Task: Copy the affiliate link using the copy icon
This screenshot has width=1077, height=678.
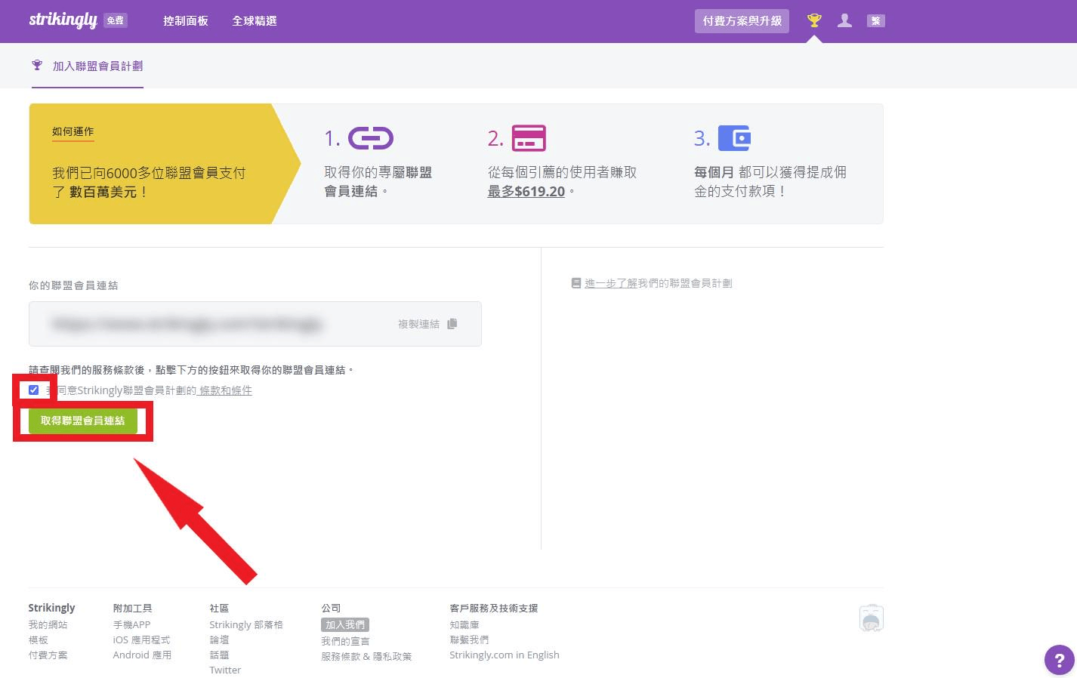Action: (452, 323)
